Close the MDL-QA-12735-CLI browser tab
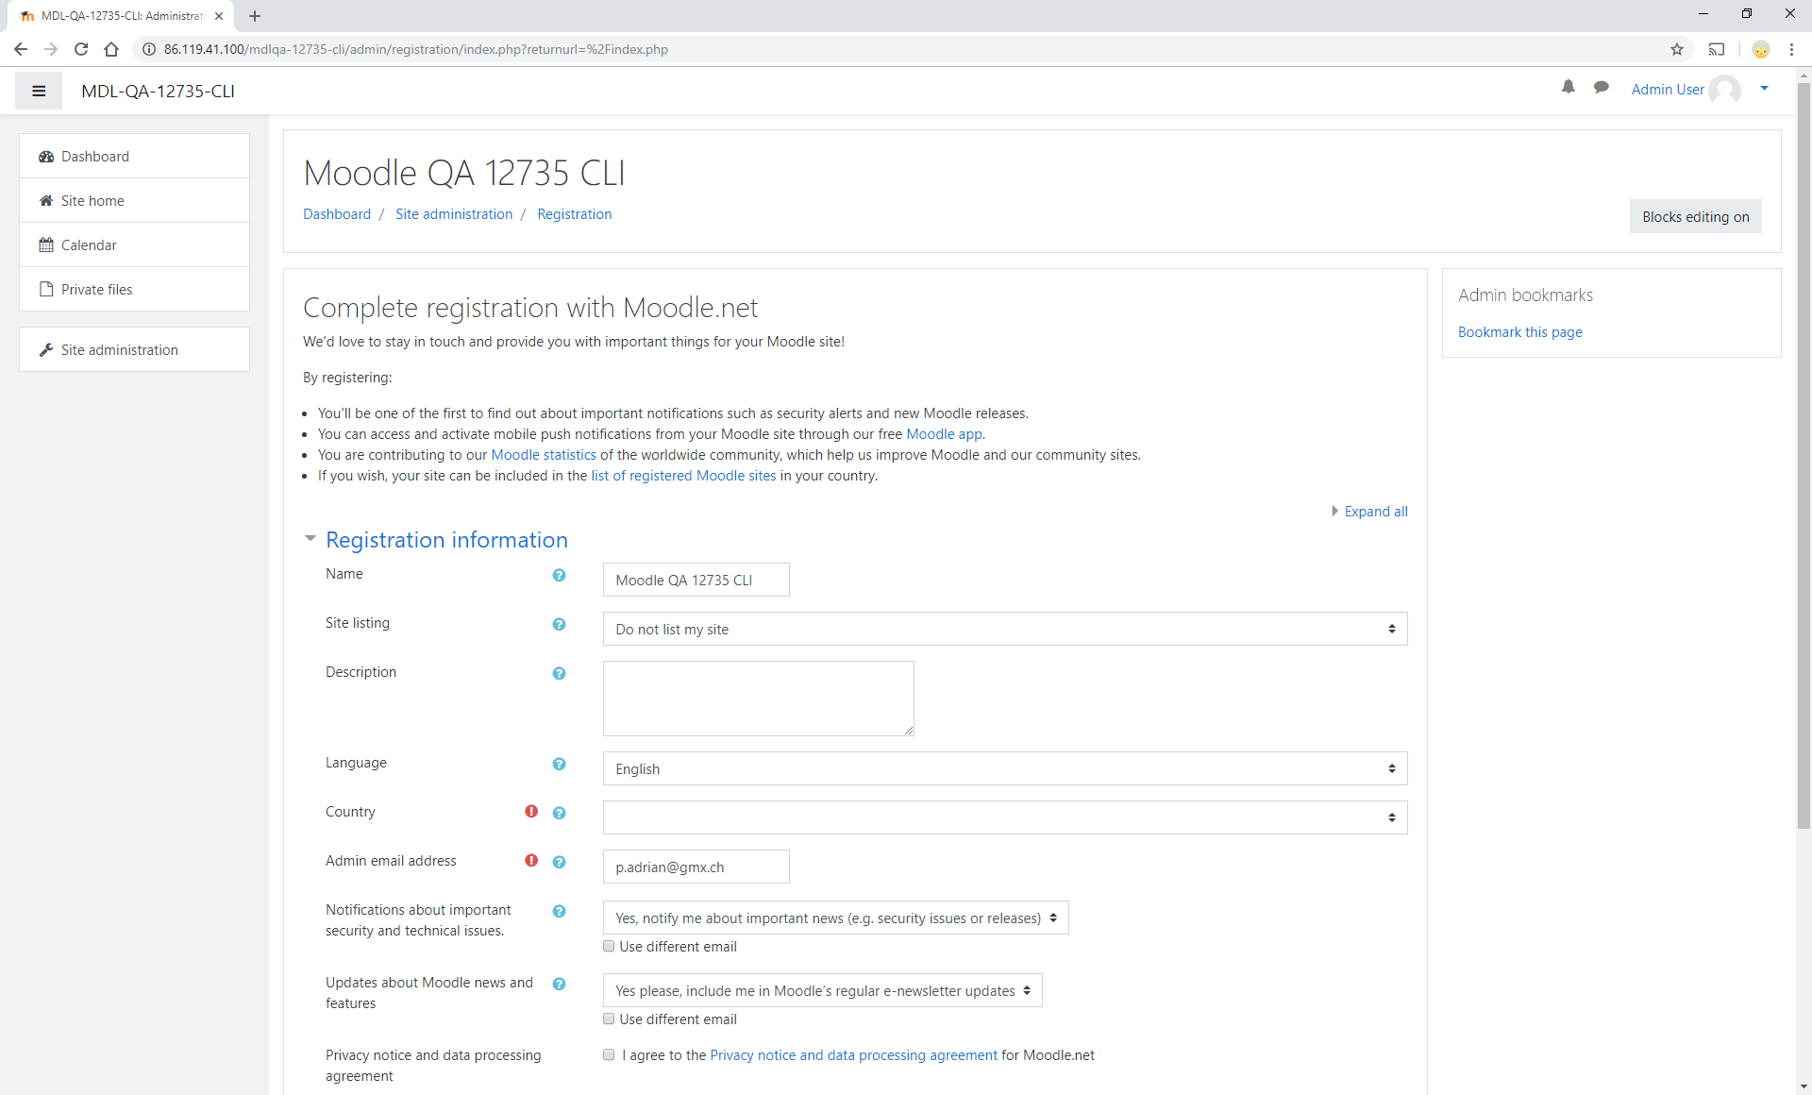 point(219,16)
